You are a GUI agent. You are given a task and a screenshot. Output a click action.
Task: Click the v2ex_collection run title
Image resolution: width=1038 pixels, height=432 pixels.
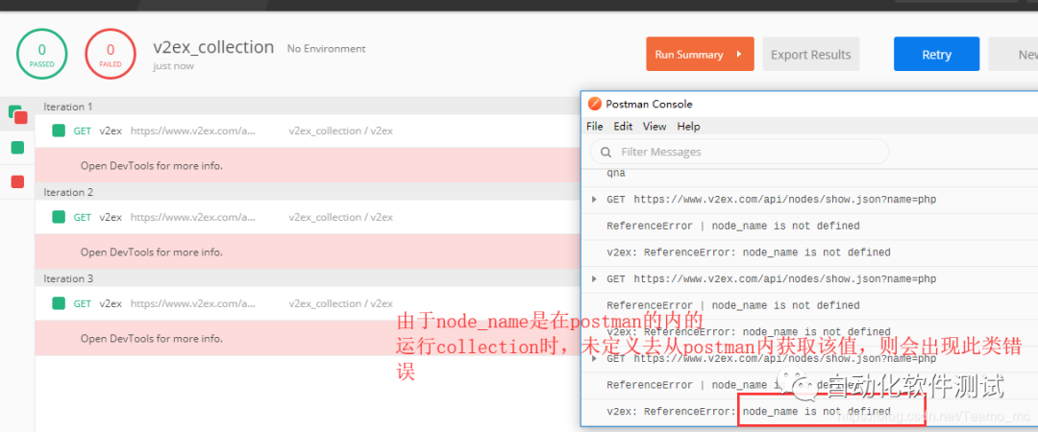click(213, 47)
